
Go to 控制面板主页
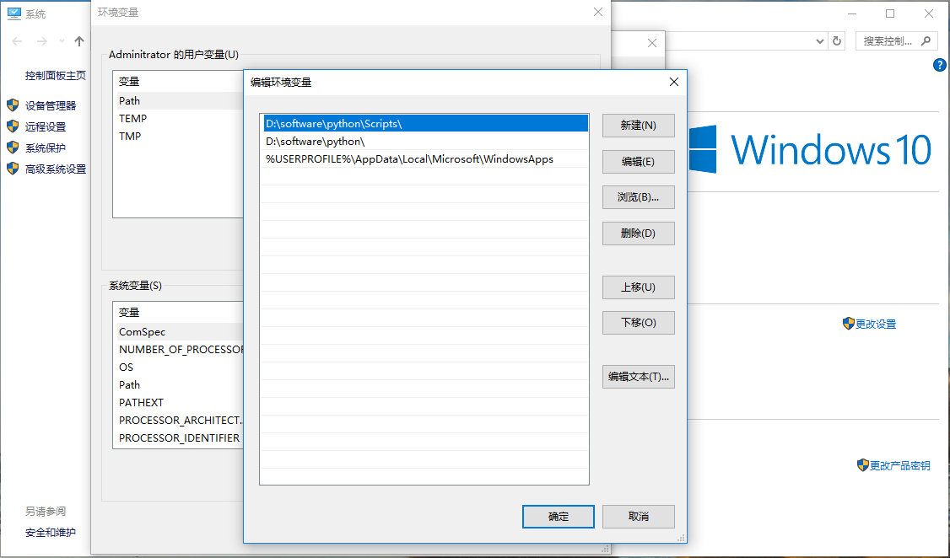(55, 76)
